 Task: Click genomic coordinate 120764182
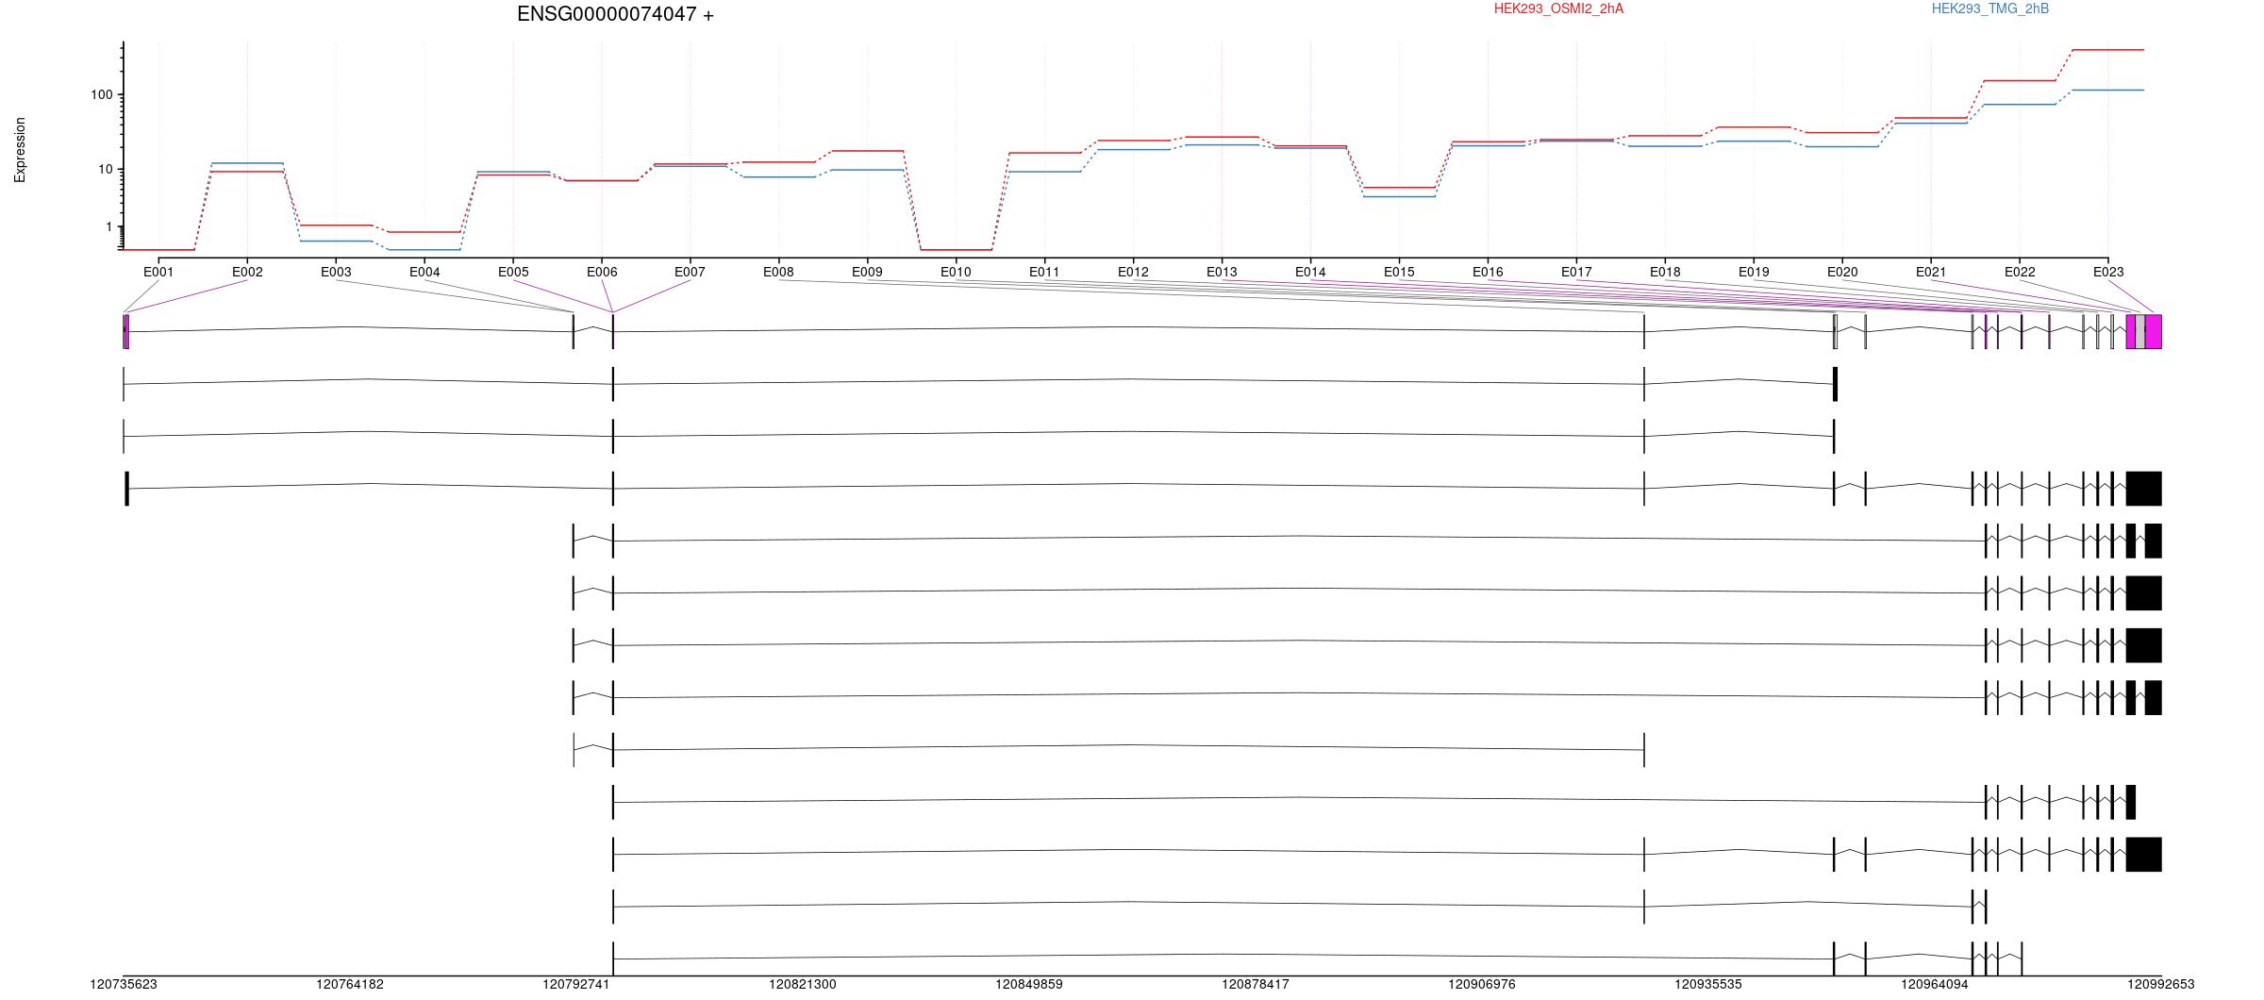coord(350,984)
